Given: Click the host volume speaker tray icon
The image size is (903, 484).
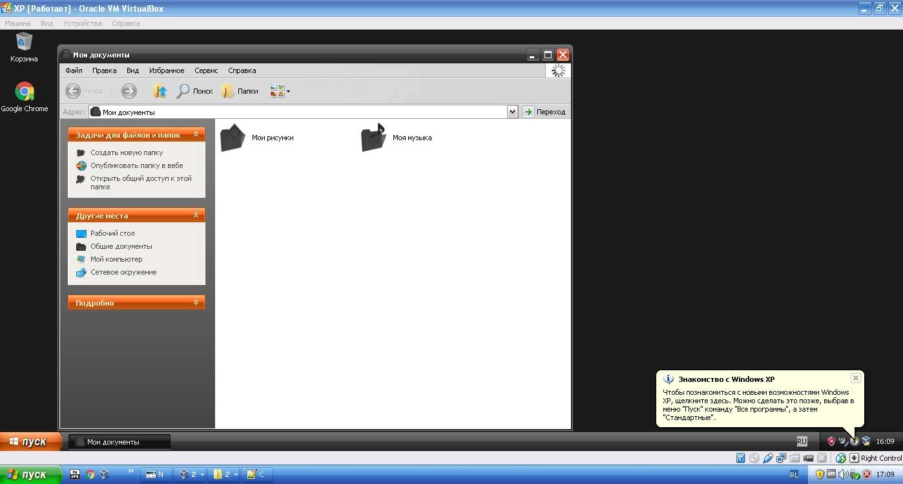Looking at the screenshot, I should coord(843,474).
